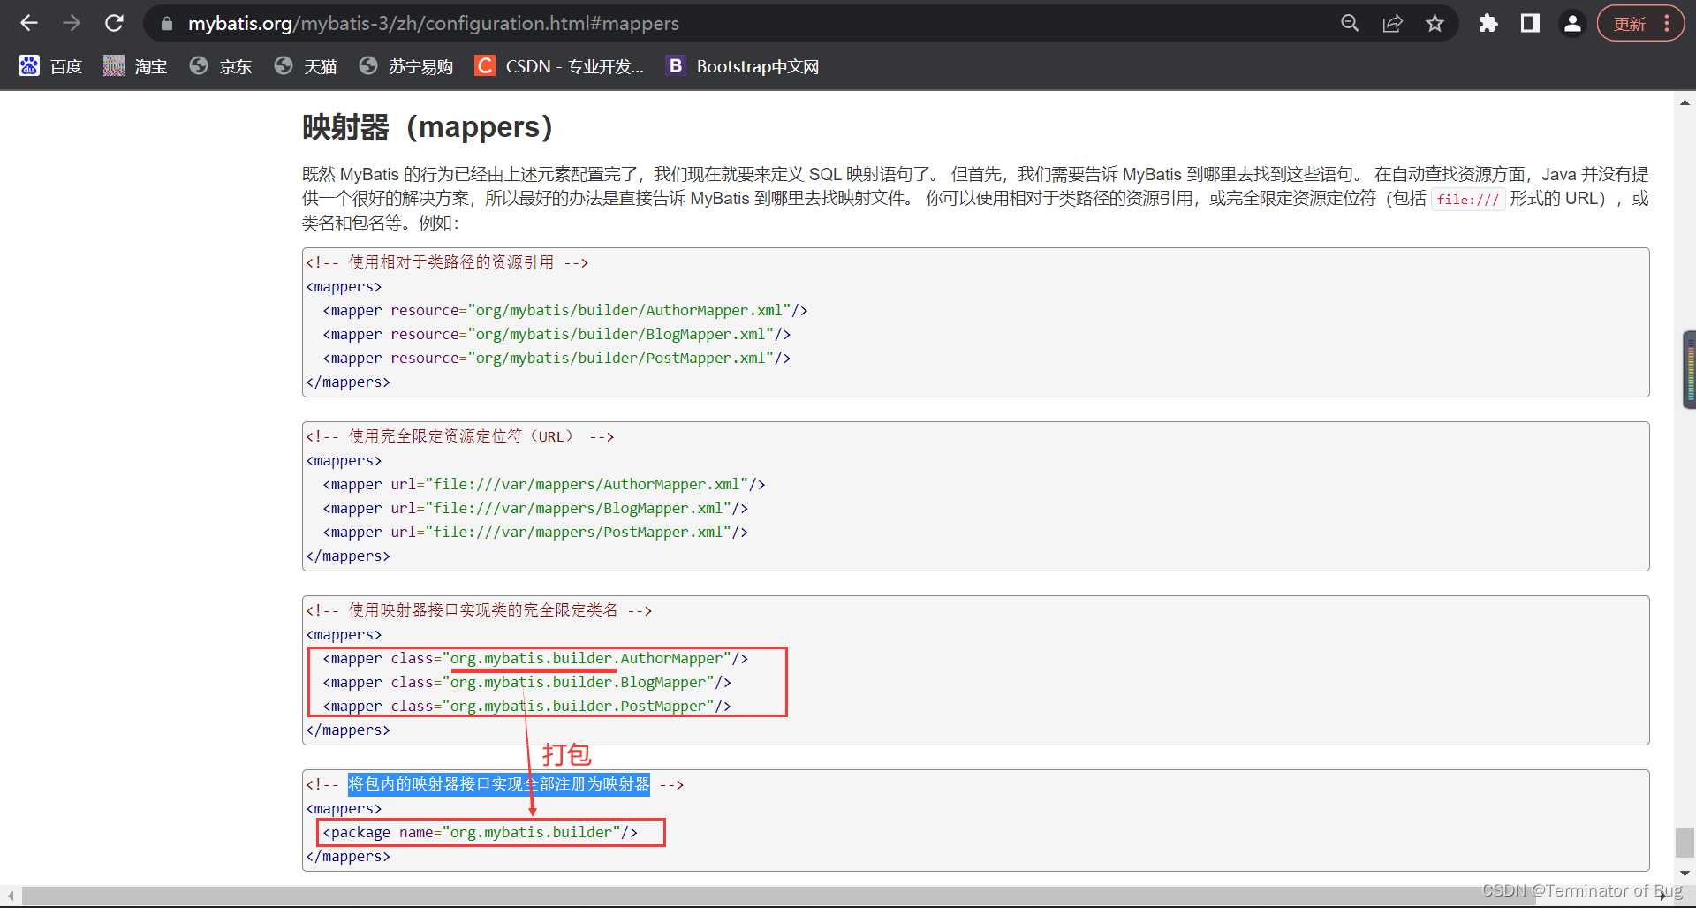View site security lock info
The width and height of the screenshot is (1696, 908).
(x=166, y=24)
